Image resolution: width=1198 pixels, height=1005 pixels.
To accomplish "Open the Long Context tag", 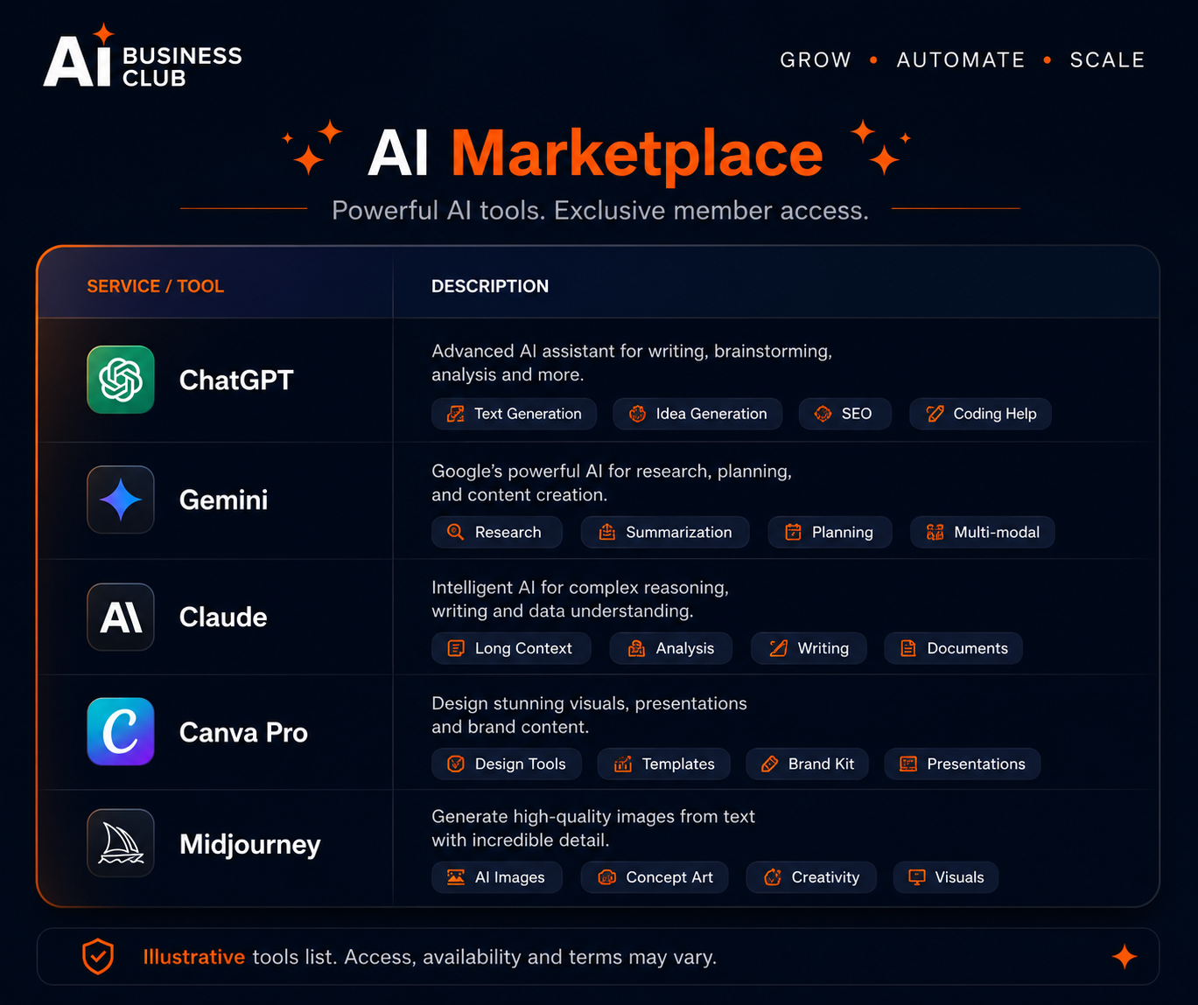I will tap(511, 648).
